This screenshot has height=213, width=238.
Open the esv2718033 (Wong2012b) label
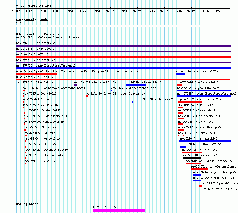(x=41, y=105)
